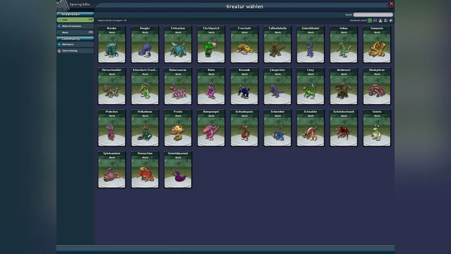Pick the Spielsummimir creature

point(112,170)
